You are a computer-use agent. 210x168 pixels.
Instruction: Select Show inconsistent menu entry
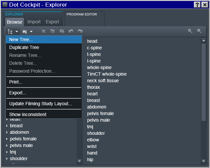pyautogui.click(x=44, y=114)
